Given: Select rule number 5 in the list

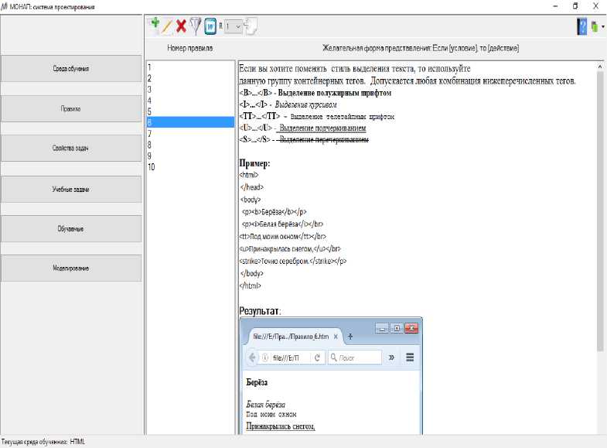Looking at the screenshot, I should point(190,111).
